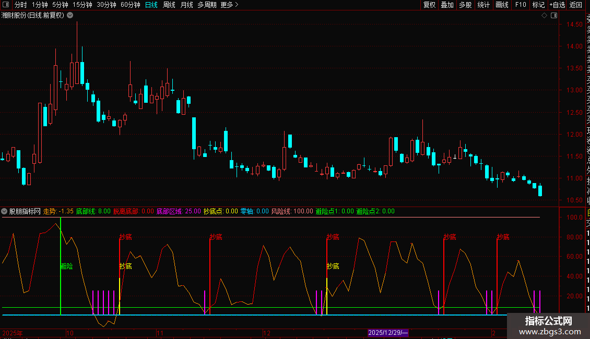Click the 10 month label on time axis
Viewport: 590px width, 339px height.
coord(70,333)
